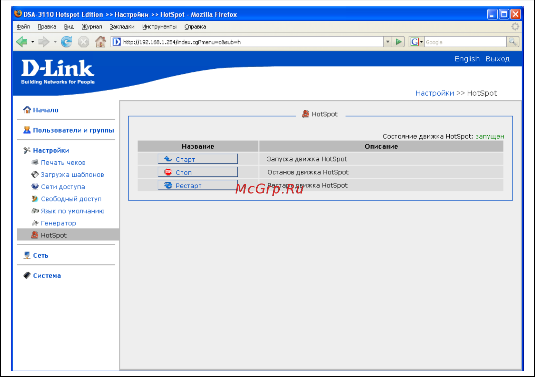This screenshot has height=377, width=535.
Task: Open Настройки section in sidebar
Action: pyautogui.click(x=51, y=150)
